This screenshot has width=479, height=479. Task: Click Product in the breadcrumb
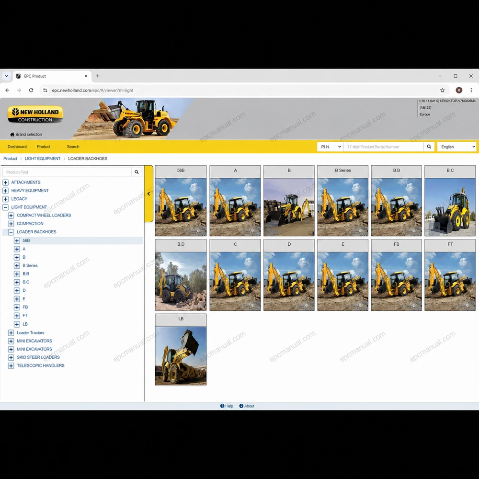coord(10,159)
